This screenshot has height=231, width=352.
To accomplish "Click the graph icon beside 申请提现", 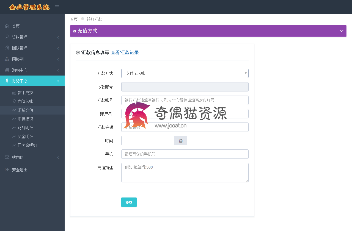I will [14, 119].
